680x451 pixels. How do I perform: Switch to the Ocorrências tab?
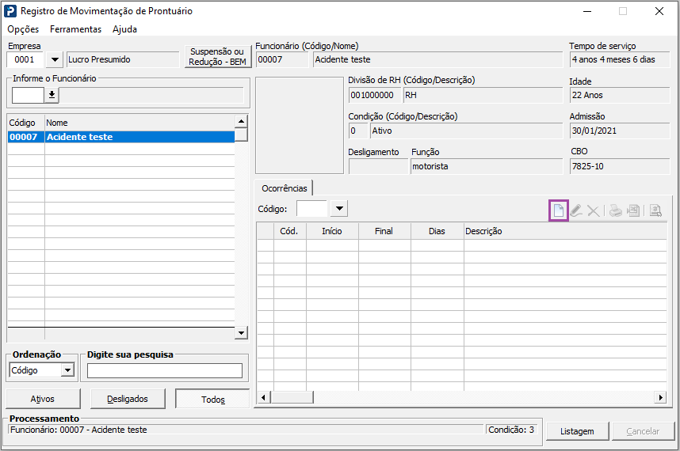click(284, 188)
